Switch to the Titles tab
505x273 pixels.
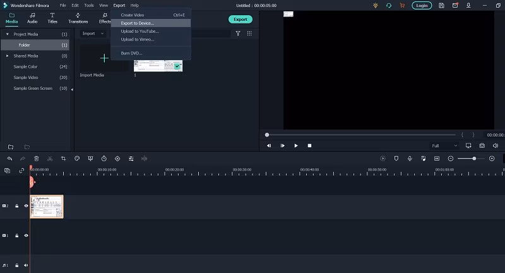click(52, 18)
